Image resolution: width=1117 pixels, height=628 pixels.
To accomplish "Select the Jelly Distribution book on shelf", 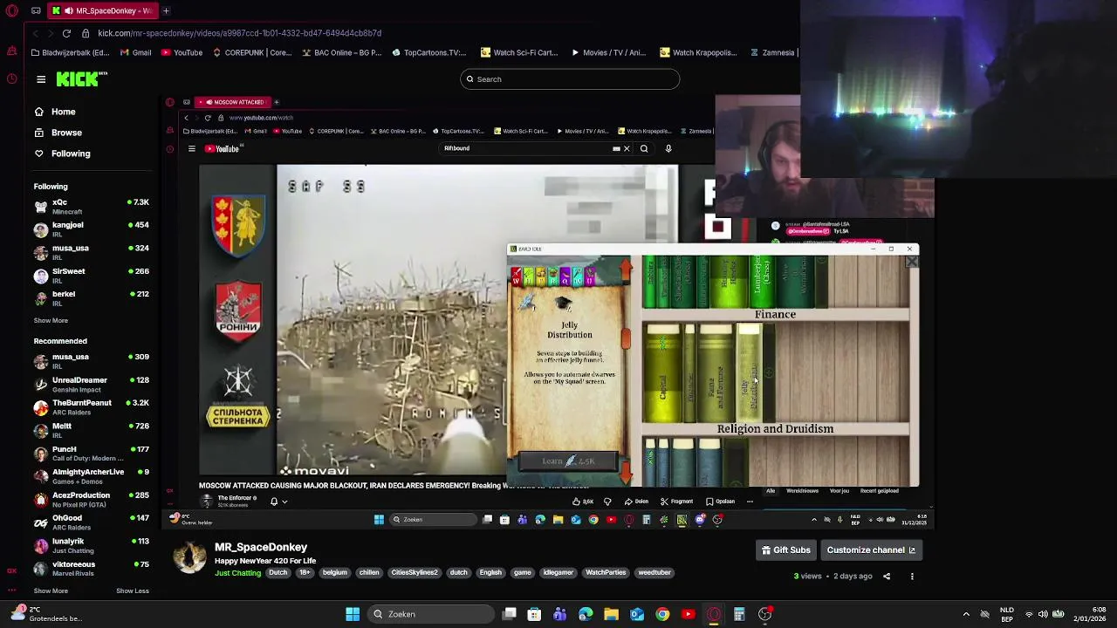I will 748,373.
